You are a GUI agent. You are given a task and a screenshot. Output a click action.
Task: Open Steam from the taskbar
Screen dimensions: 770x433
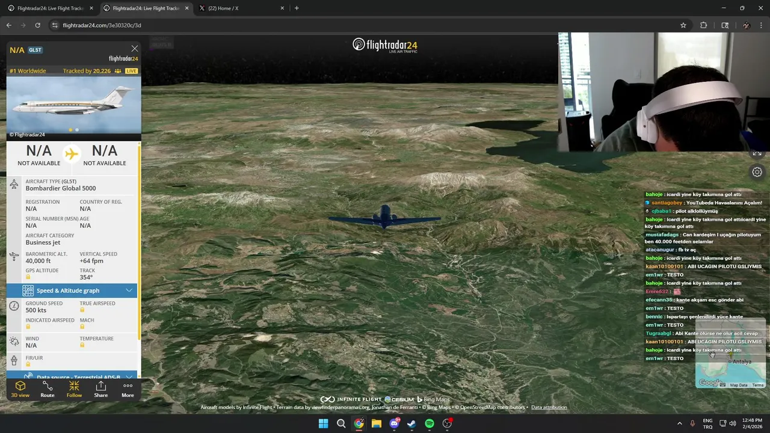pyautogui.click(x=411, y=423)
